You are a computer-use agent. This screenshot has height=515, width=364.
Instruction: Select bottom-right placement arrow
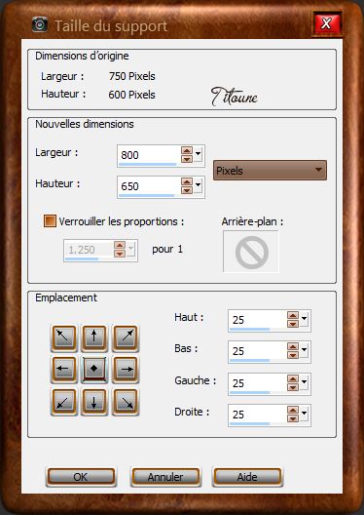pyautogui.click(x=126, y=402)
